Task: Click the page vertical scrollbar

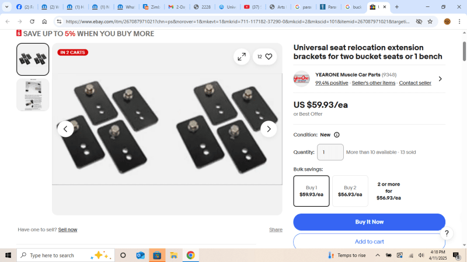Action: pyautogui.click(x=464, y=52)
